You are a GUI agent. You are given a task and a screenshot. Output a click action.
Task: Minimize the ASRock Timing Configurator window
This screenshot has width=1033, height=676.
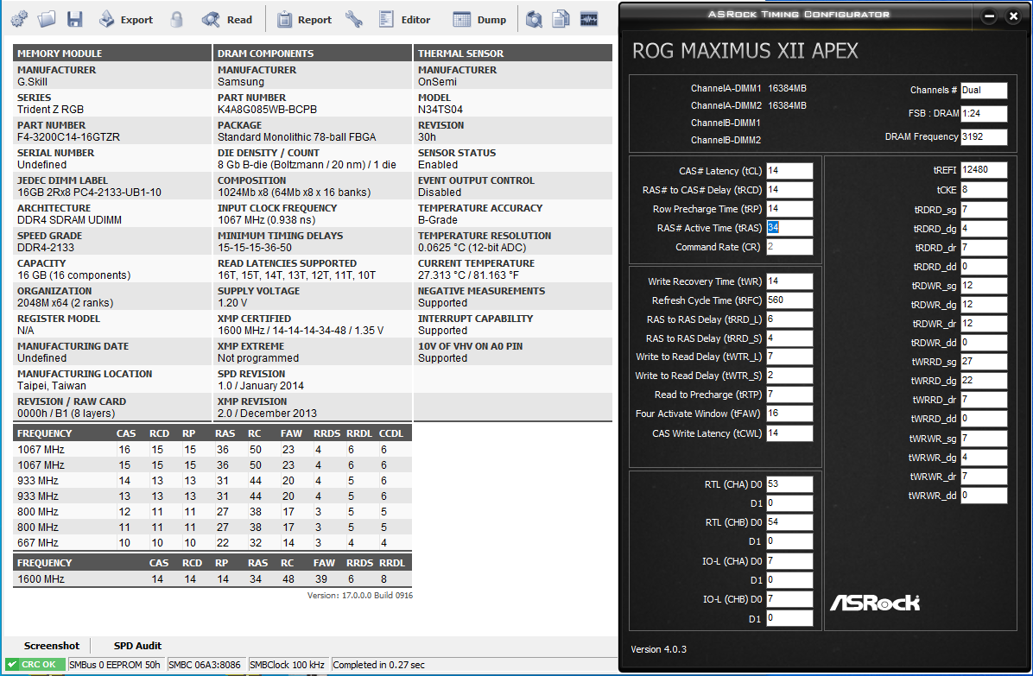[989, 16]
